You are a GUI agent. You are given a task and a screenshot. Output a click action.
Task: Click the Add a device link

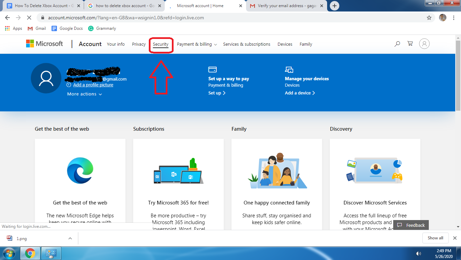(300, 93)
